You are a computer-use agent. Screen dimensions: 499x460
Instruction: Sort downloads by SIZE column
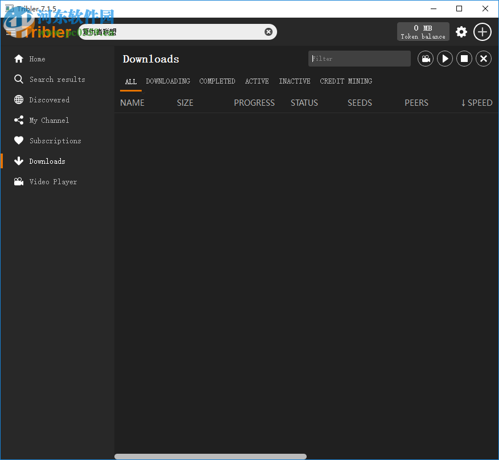[x=185, y=103]
